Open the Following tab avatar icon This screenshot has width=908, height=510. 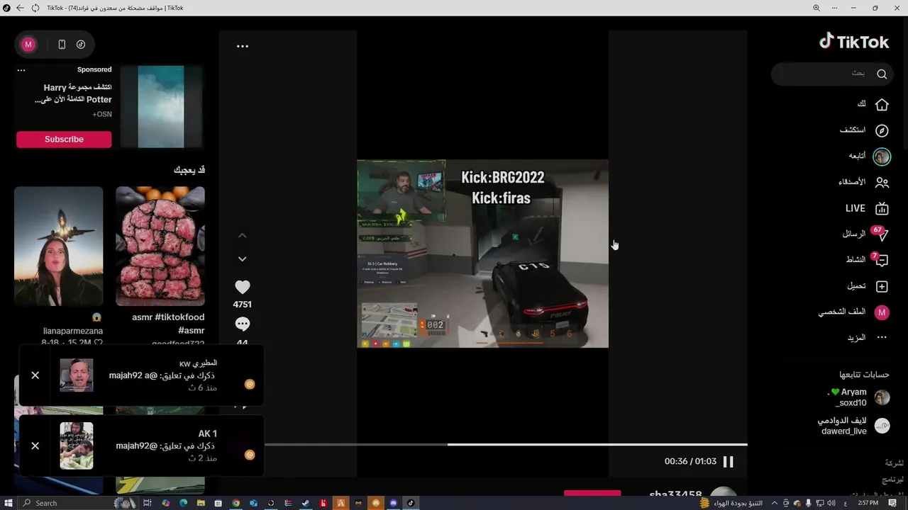tap(882, 157)
